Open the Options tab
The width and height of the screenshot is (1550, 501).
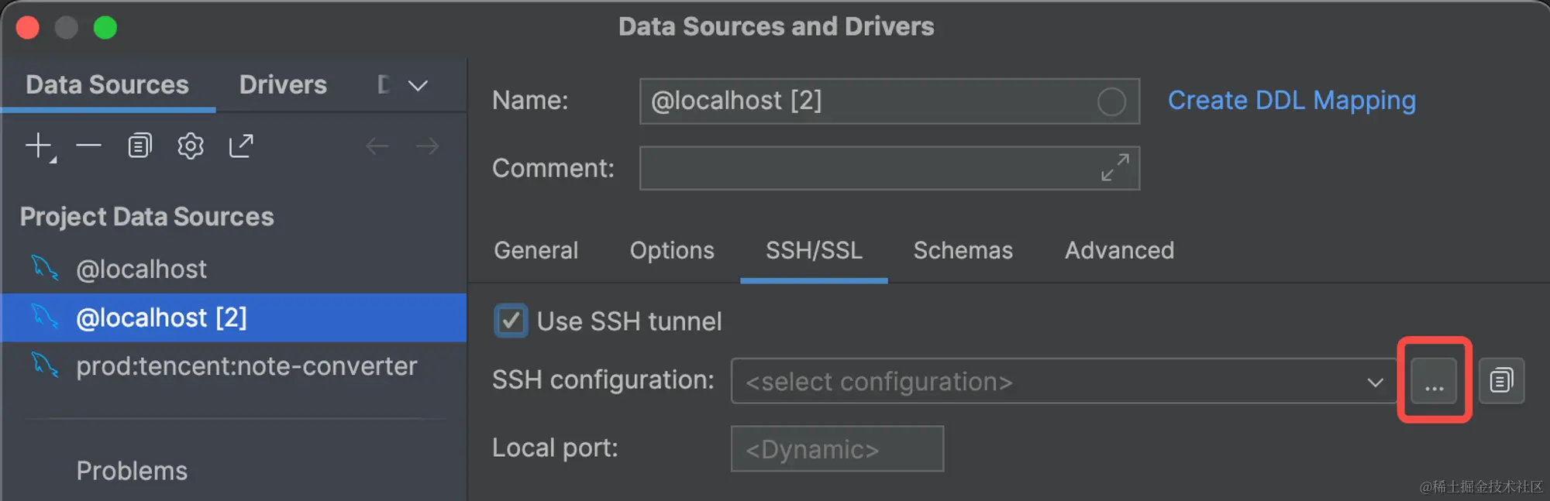[672, 250]
